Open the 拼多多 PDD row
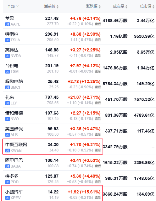 pyautogui.click(x=79, y=179)
